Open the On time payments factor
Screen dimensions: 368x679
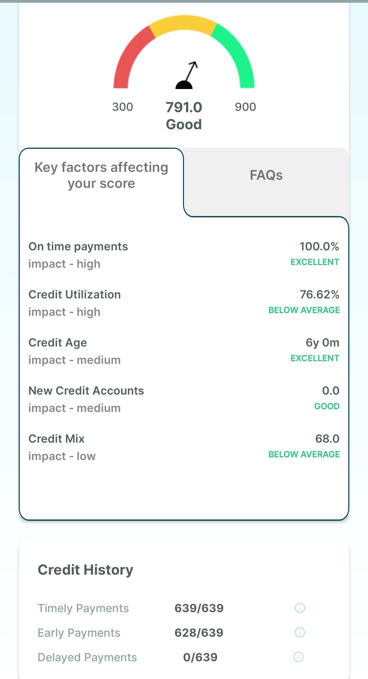[x=184, y=255]
